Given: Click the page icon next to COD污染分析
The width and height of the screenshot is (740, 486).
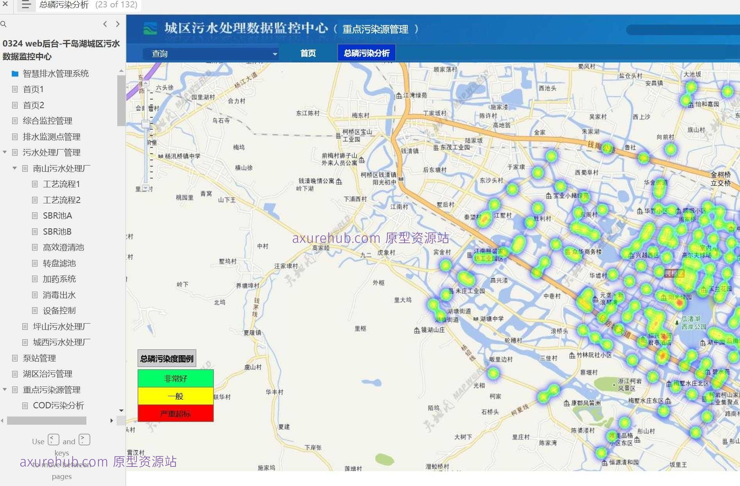Looking at the screenshot, I should point(25,405).
